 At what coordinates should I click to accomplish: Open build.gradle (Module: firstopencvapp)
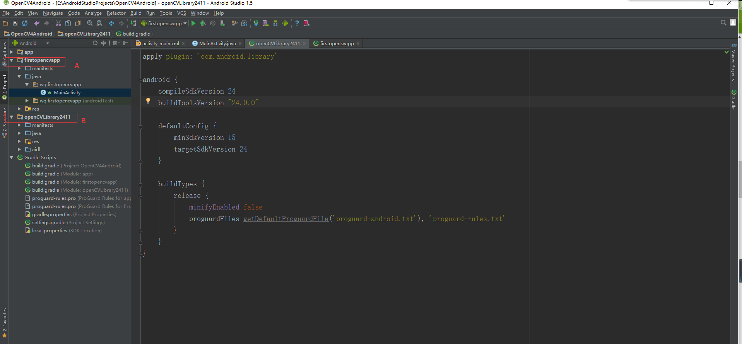(75, 182)
